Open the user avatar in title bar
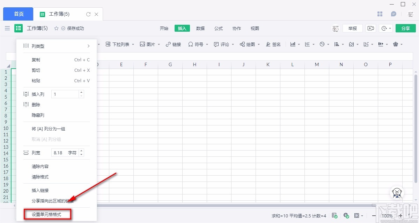Image resolution: width=419 pixels, height=223 pixels. [411, 14]
